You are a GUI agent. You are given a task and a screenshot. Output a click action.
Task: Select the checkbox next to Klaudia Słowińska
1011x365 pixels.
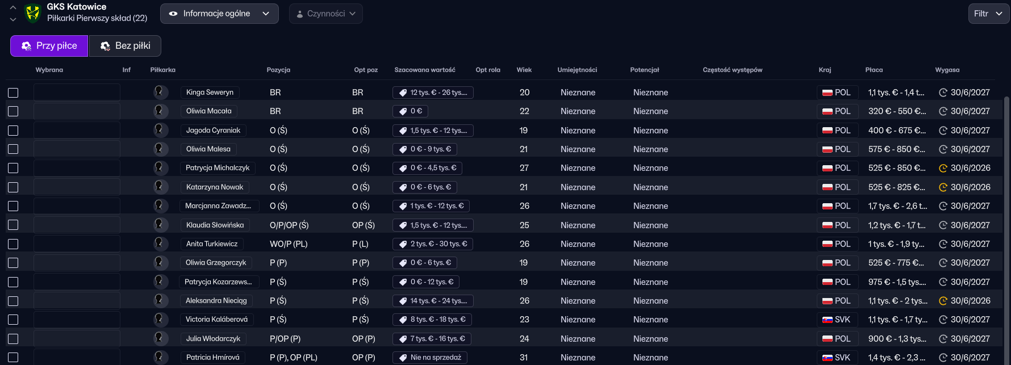[x=13, y=225]
